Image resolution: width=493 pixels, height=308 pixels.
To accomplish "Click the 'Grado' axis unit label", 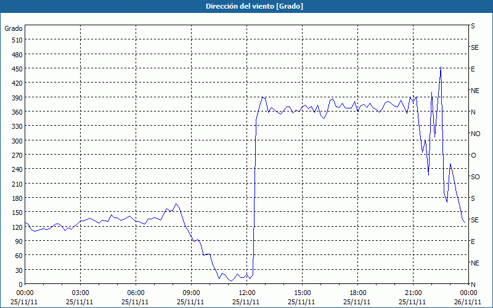I will [x=14, y=28].
